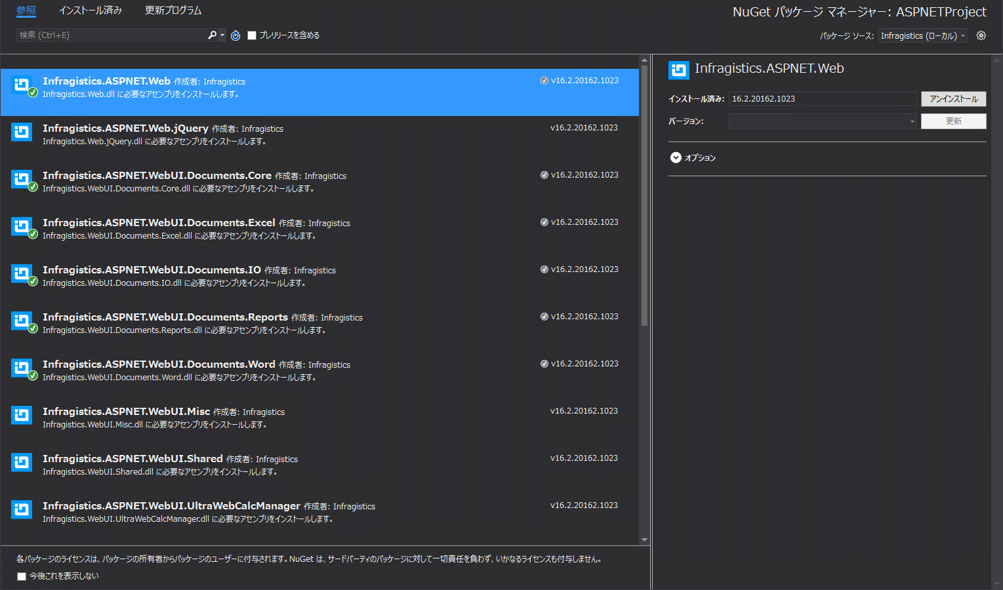Image resolution: width=1003 pixels, height=590 pixels.
Task: Select the Infragistics.ASPNET.WebUI.Documents.Excel package name
Action: pos(159,222)
